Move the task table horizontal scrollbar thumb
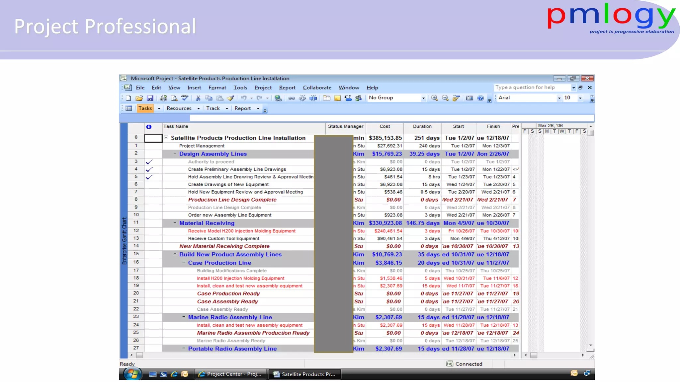 point(139,355)
